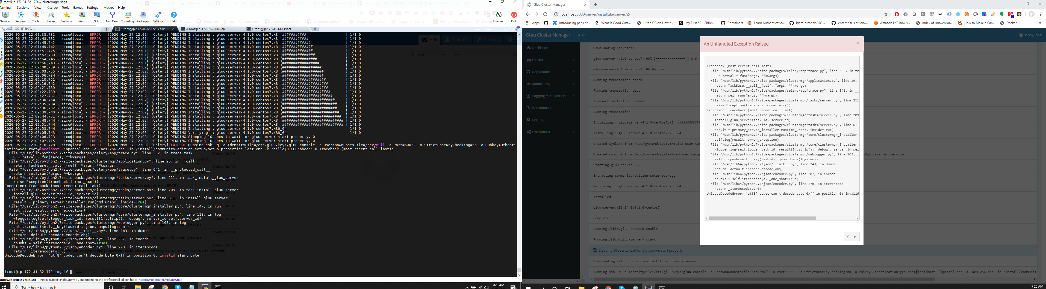Image resolution: width=1046 pixels, height=289 pixels.
Task: Click the mobaxterm.mobatek.net link
Action: (x=160, y=280)
